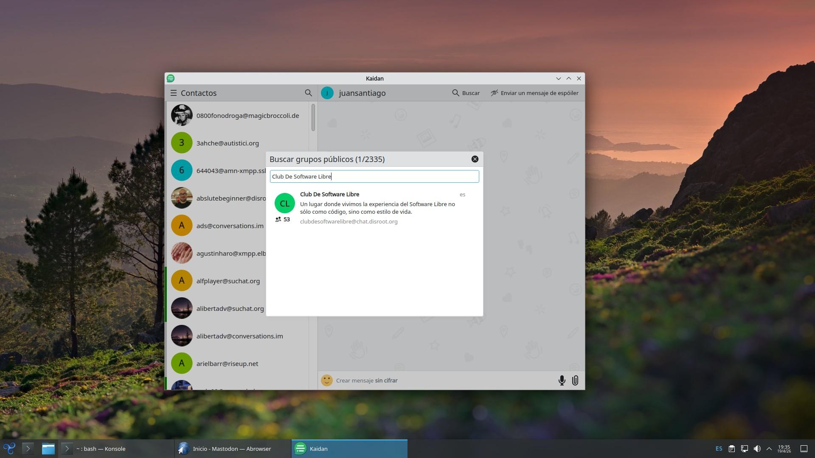
Task: Open the volume tray icon
Action: [757, 449]
